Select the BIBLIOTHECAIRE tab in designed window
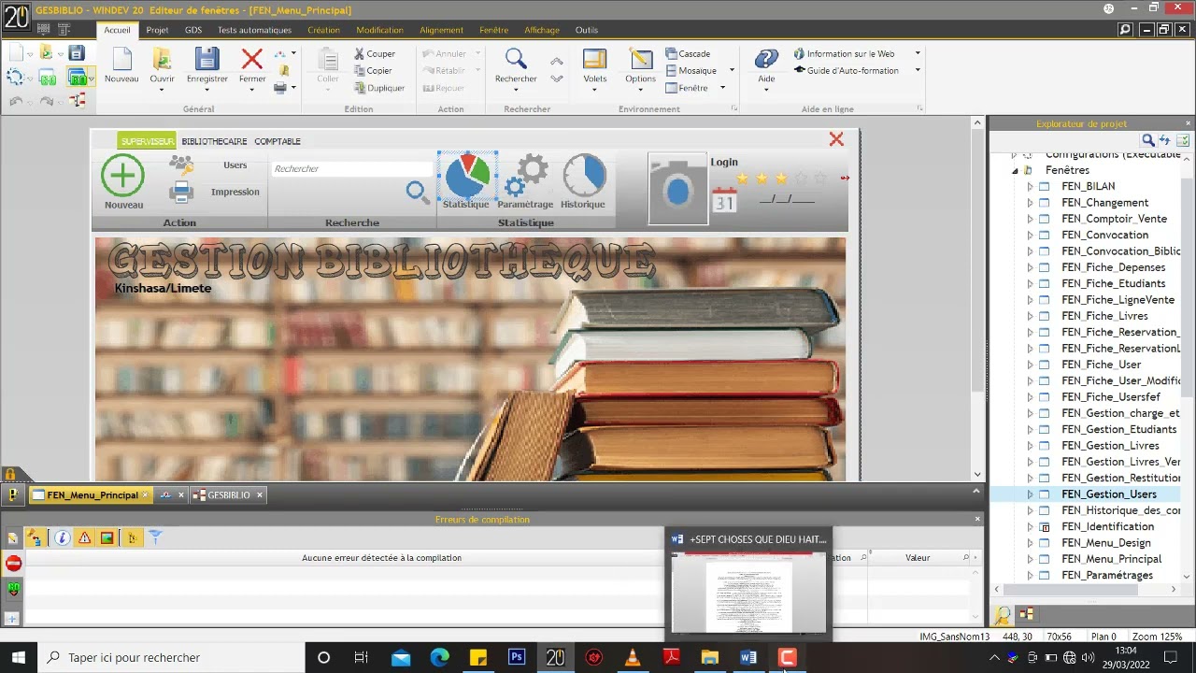Screen dimensions: 1196x673 pyautogui.click(x=214, y=141)
